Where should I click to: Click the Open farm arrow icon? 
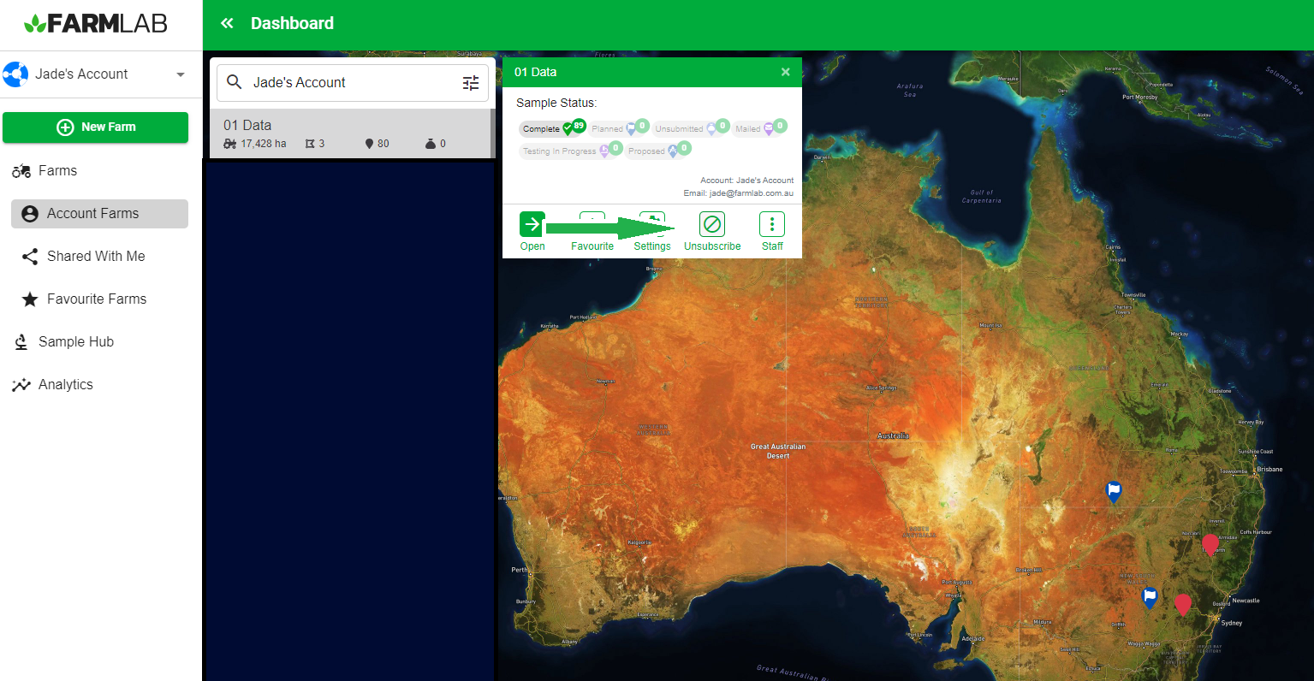pyautogui.click(x=532, y=224)
